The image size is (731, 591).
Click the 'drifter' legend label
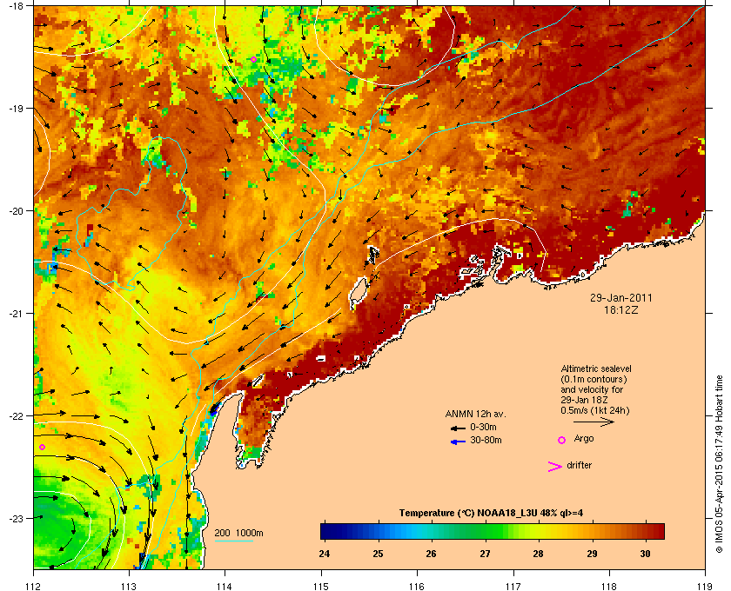pos(579,465)
